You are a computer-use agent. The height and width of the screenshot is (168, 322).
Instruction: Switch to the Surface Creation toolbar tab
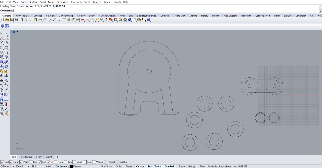pyautogui.click(x=107, y=16)
